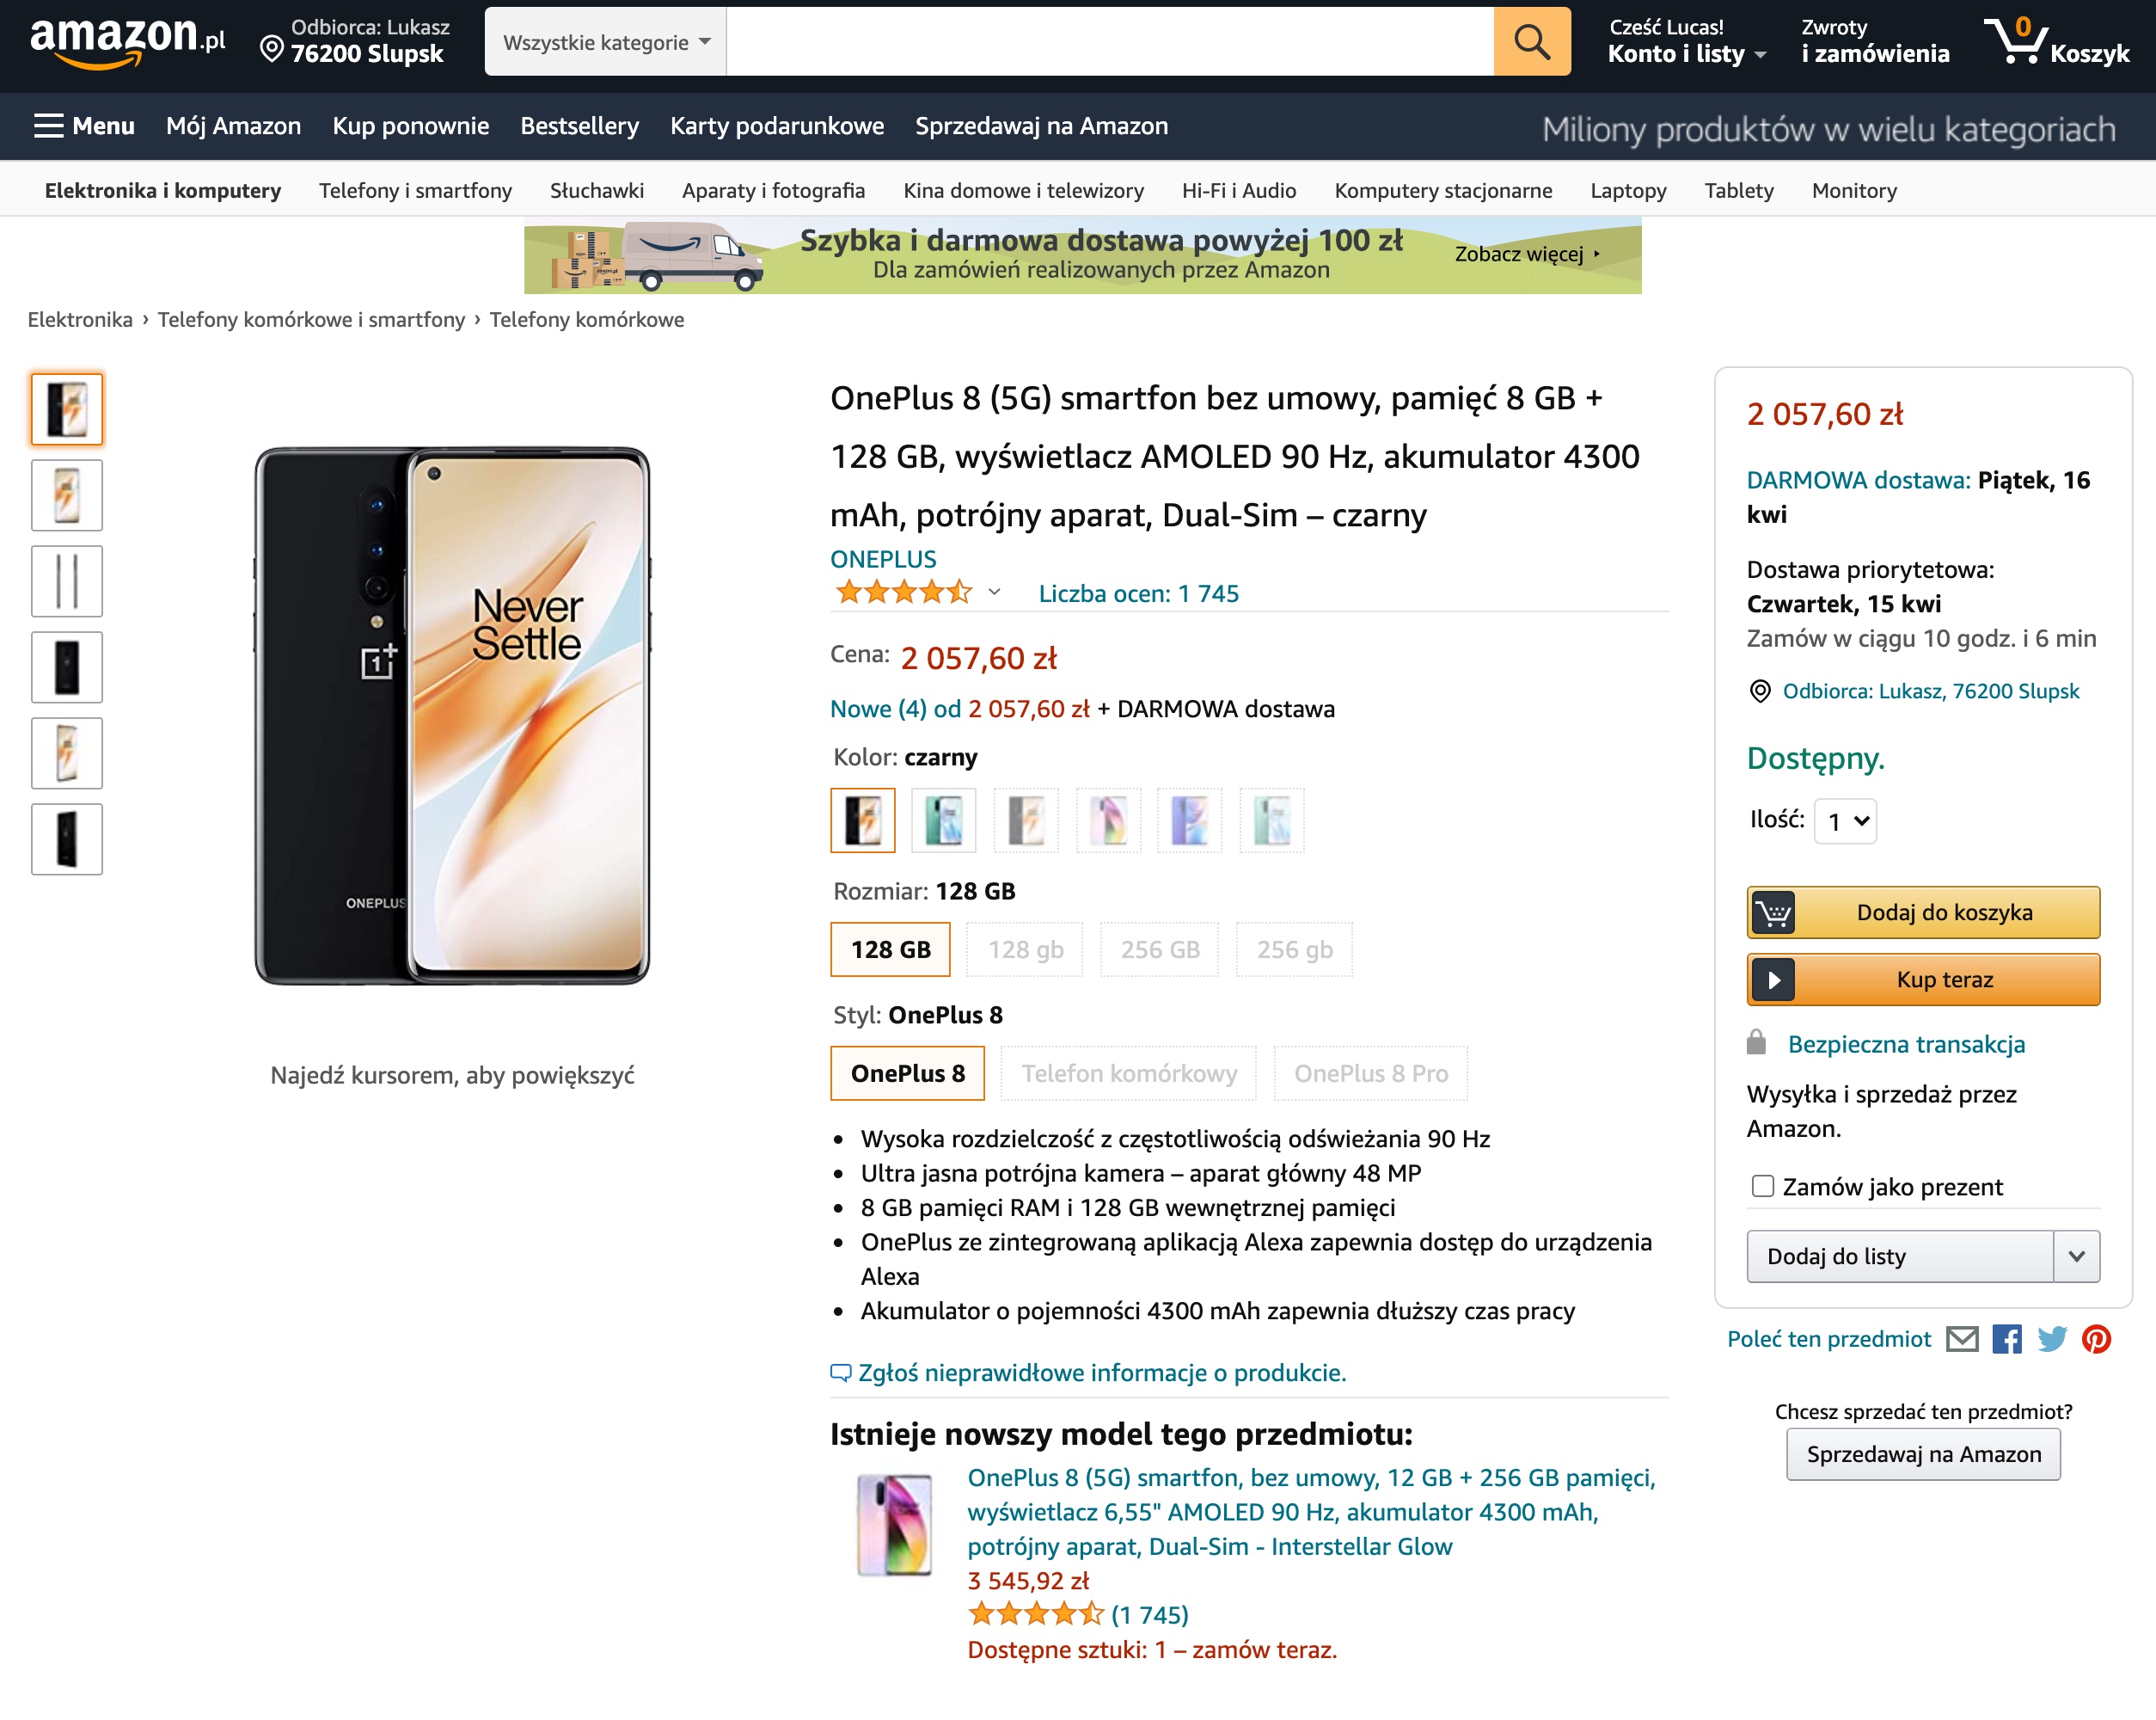Click the Dodaj do koszyka button
Screen dimensions: 2156x1720
tap(1922, 912)
